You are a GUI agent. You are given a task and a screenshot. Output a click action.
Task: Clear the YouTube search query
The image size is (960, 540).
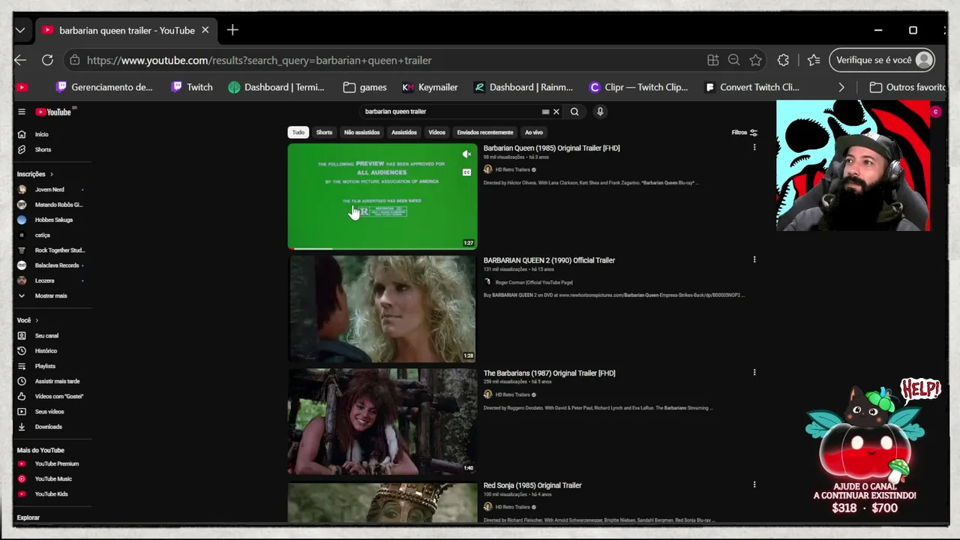tap(556, 112)
